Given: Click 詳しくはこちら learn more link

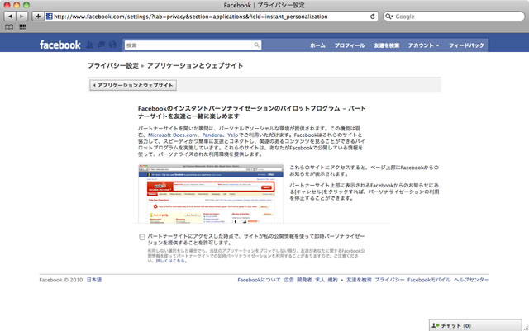Looking at the screenshot, I should 170,261.
